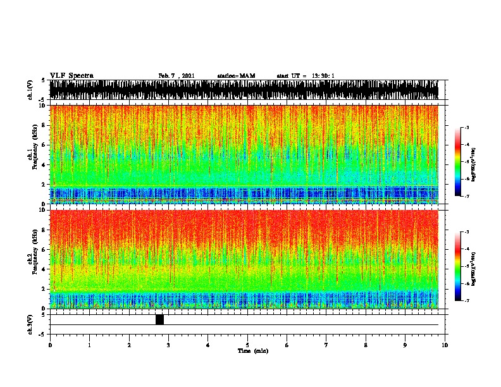
Task: Click the 'station=MAM' header label
Action: click(236, 76)
